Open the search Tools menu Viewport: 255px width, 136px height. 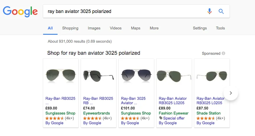click(220, 28)
